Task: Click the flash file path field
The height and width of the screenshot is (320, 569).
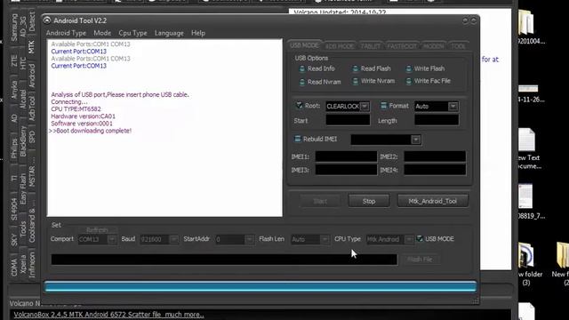Action: pos(224,260)
